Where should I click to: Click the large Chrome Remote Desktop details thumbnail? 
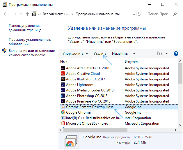[71, 141]
